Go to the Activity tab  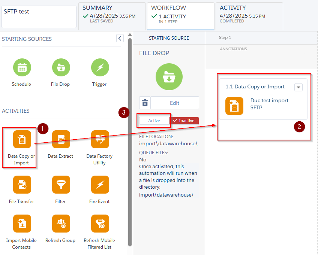[249, 15]
